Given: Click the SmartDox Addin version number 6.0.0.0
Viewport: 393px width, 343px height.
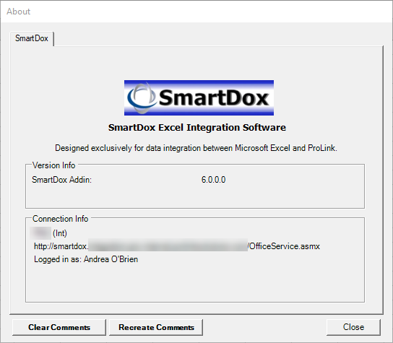Looking at the screenshot, I should (213, 180).
